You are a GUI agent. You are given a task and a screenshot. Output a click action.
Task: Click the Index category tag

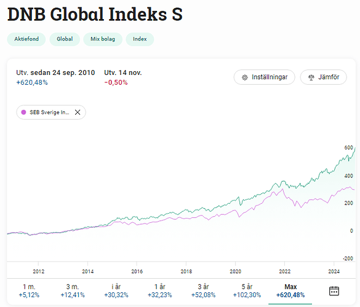140,39
